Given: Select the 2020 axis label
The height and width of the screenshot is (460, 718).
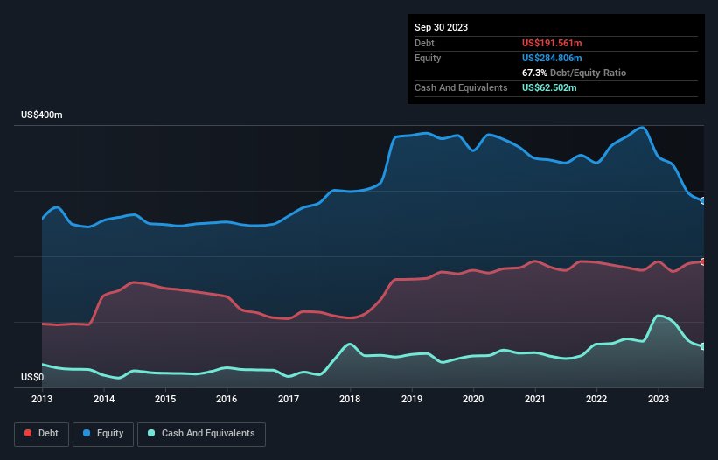Looking at the screenshot, I should click(x=473, y=399).
